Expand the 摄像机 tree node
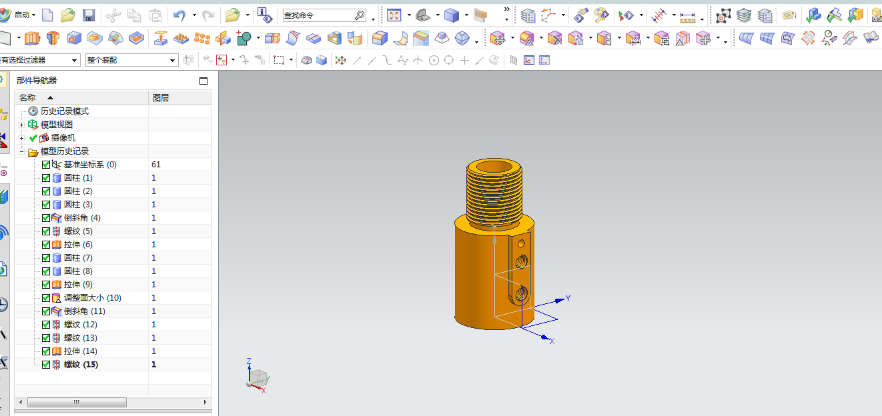The image size is (882, 416). [x=22, y=138]
